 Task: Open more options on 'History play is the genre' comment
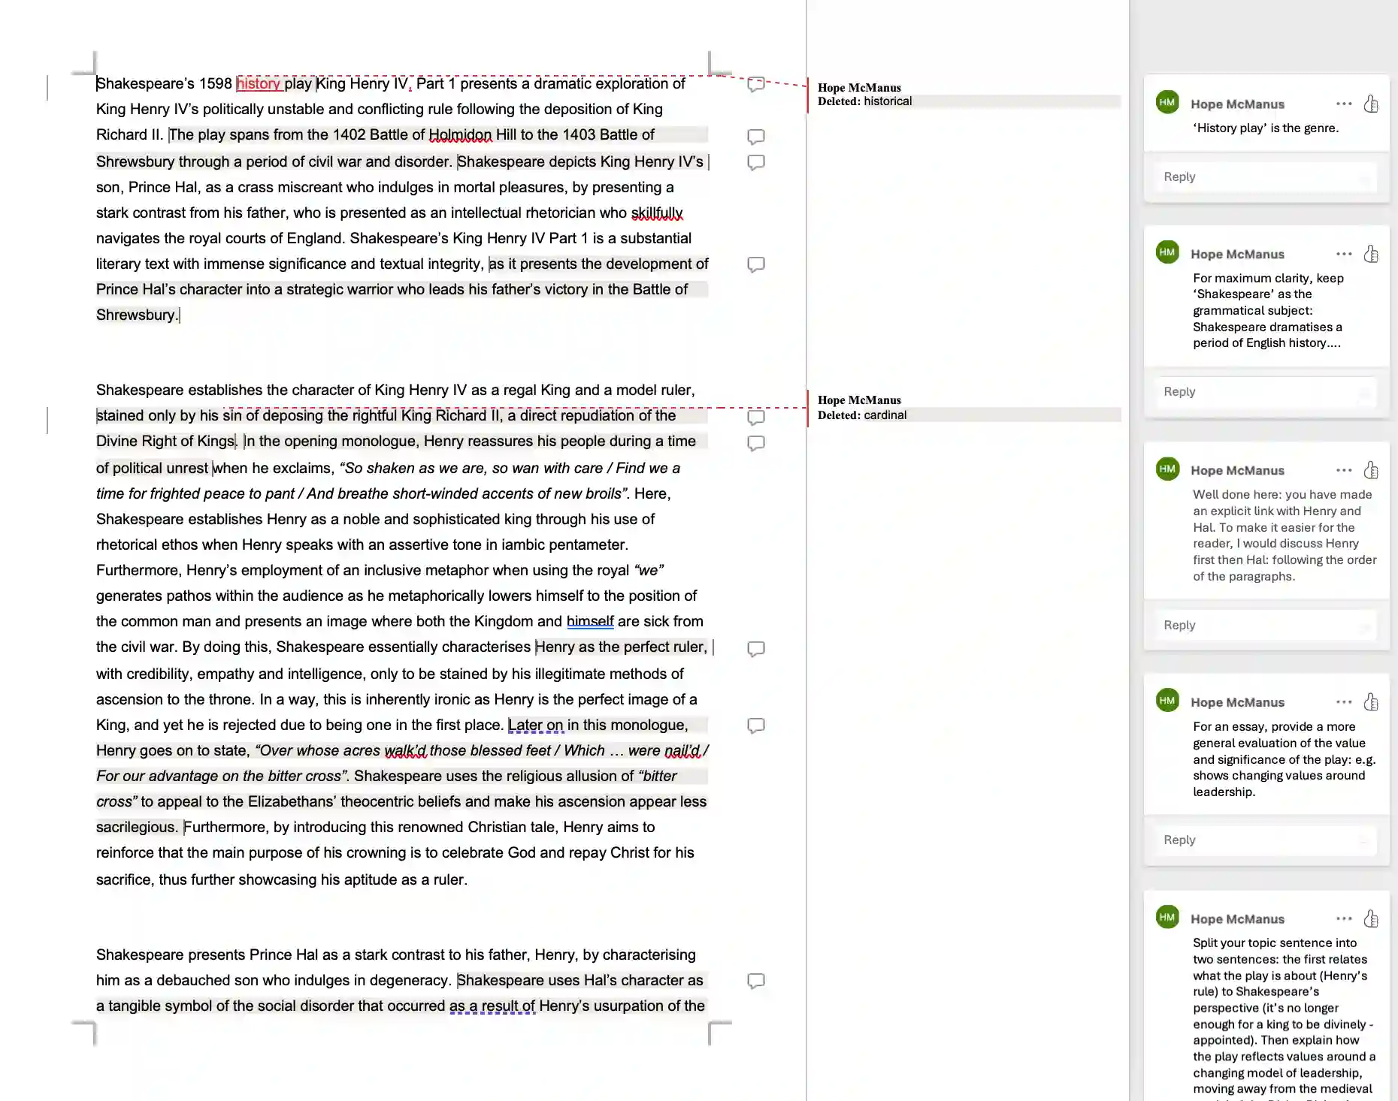click(x=1344, y=104)
